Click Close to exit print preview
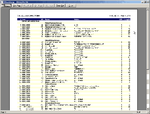This screenshot has height=114, width=150. click(71, 6)
